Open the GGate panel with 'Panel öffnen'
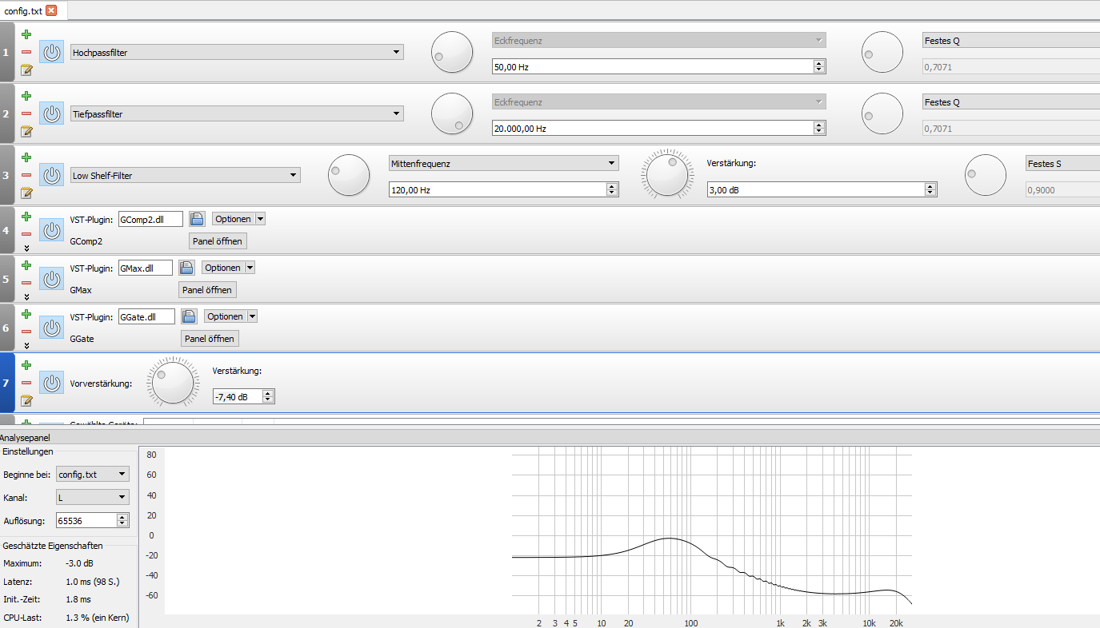This screenshot has width=1100, height=628. (x=210, y=338)
